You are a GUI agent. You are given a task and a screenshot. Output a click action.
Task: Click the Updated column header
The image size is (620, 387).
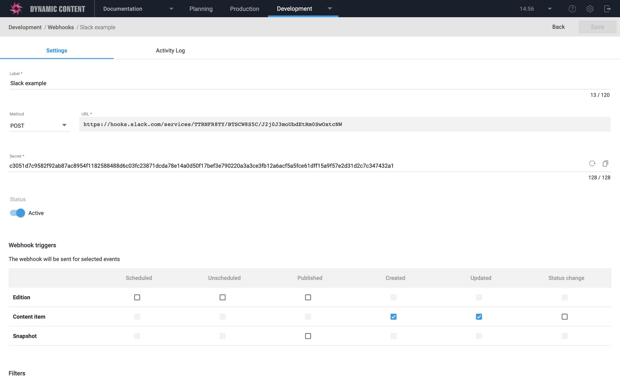481,278
